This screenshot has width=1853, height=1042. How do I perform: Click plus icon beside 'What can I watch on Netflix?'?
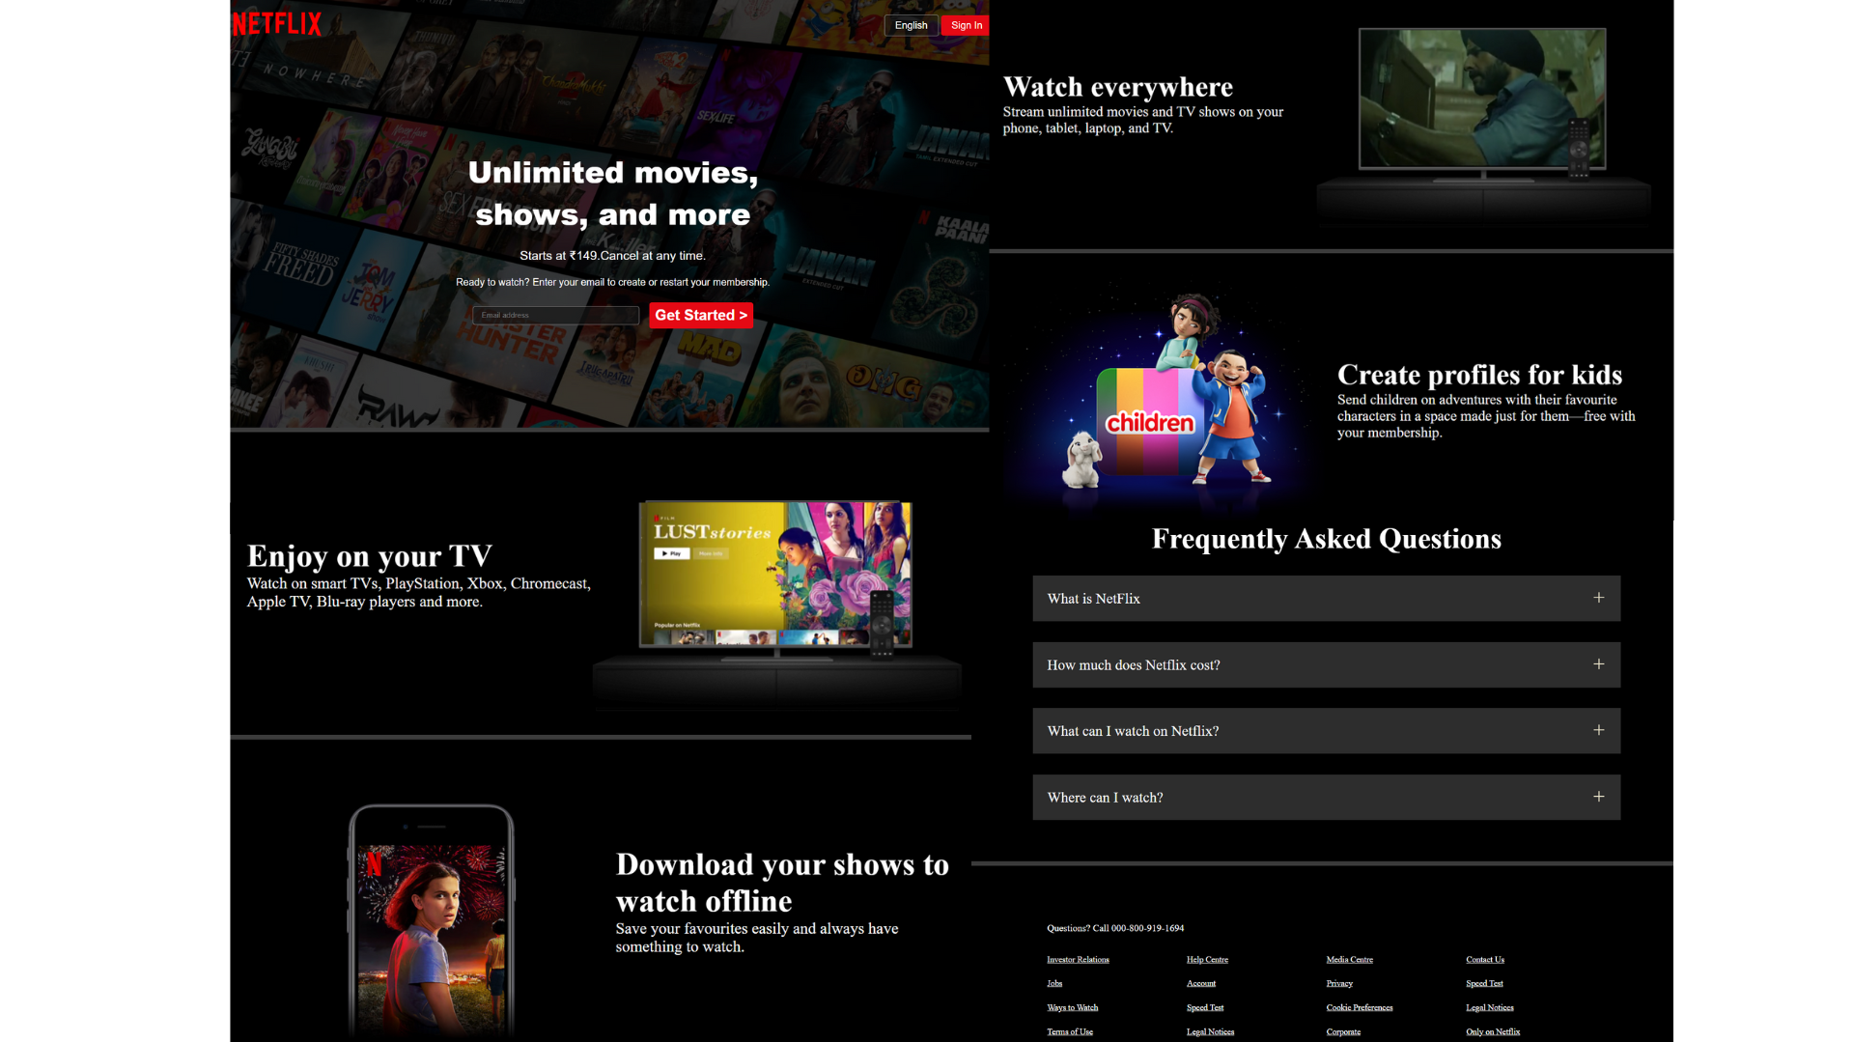click(x=1598, y=730)
